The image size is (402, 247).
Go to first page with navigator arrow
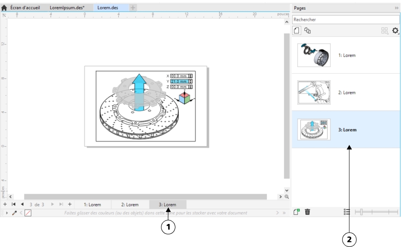coord(13,204)
